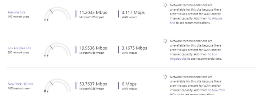The width and height of the screenshot is (257, 95).
Task: Select the 3.1675 Mbps WAN impact value
Action: [x=135, y=48]
